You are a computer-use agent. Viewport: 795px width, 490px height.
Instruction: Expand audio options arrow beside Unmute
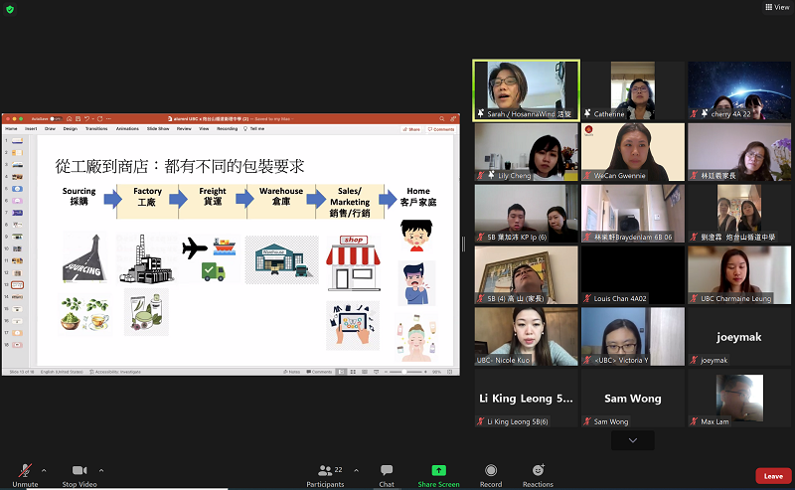click(x=44, y=470)
